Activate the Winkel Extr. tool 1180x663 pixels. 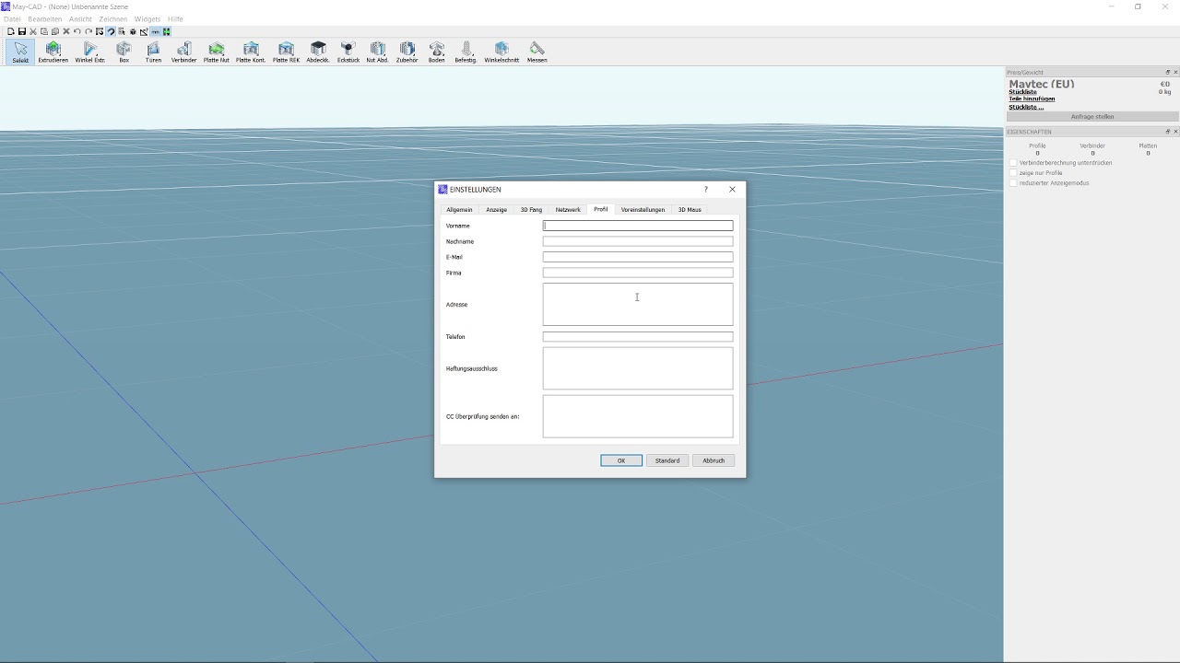(x=90, y=52)
